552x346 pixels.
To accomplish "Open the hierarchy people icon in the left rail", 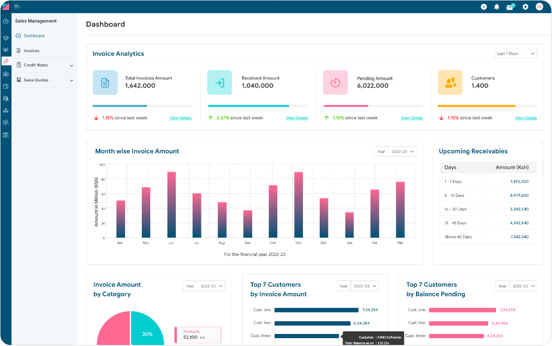I will click(x=6, y=110).
